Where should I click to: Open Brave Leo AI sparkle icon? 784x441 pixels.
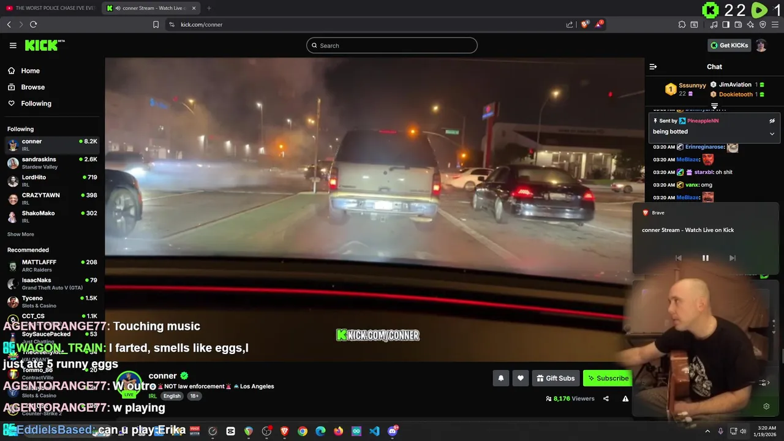(750, 24)
